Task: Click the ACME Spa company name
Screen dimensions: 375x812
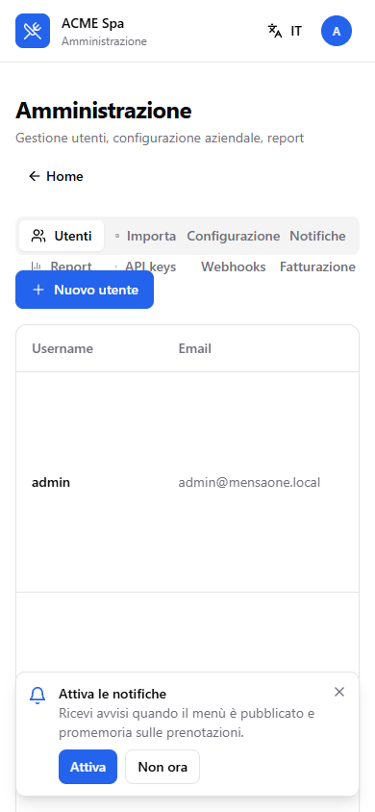Action: coord(92,23)
